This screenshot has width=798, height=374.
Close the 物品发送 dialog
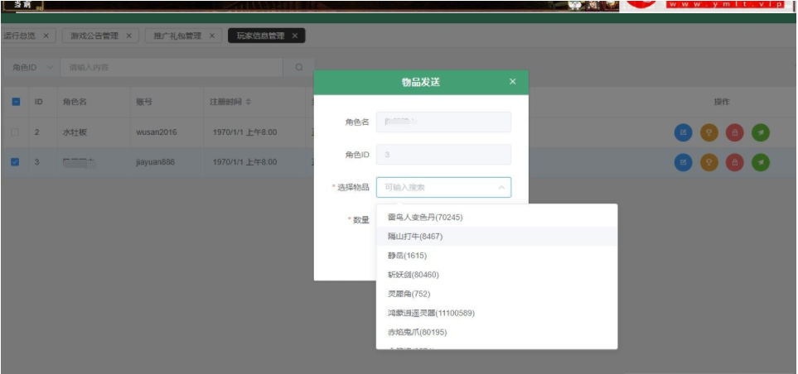pos(512,82)
